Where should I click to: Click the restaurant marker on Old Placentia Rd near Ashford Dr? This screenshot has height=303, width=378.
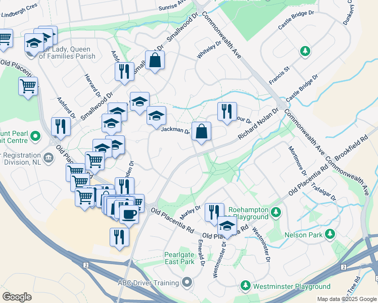(61, 128)
